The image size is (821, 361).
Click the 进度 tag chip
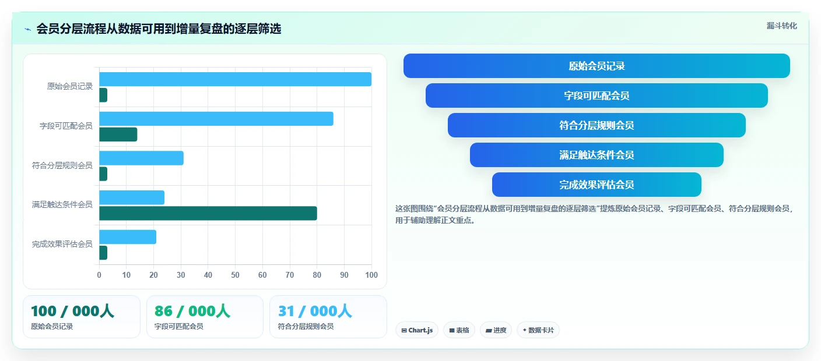tap(496, 330)
